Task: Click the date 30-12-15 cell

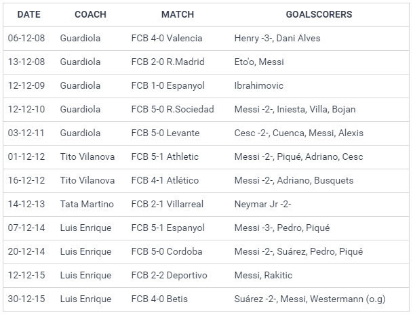Action: tap(26, 299)
